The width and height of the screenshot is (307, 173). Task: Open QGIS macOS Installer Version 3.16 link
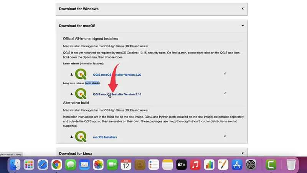117,94
